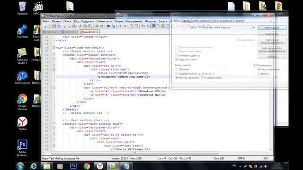Click the Replace toolbar icon
The image size is (303, 170).
pyautogui.click(x=114, y=26)
